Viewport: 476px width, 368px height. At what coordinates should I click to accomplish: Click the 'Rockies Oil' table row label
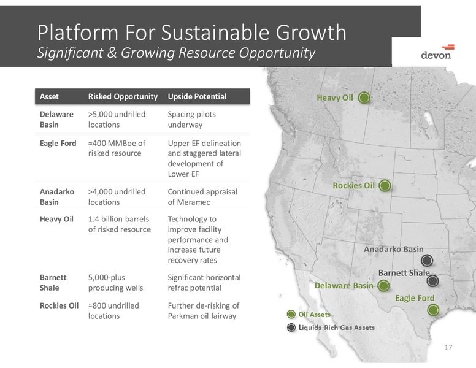pyautogui.click(x=60, y=305)
